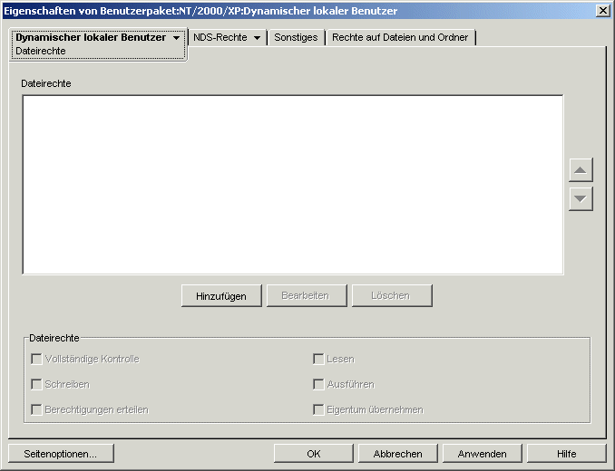
Task: Switch to the Sonstiges tab
Action: tap(296, 38)
